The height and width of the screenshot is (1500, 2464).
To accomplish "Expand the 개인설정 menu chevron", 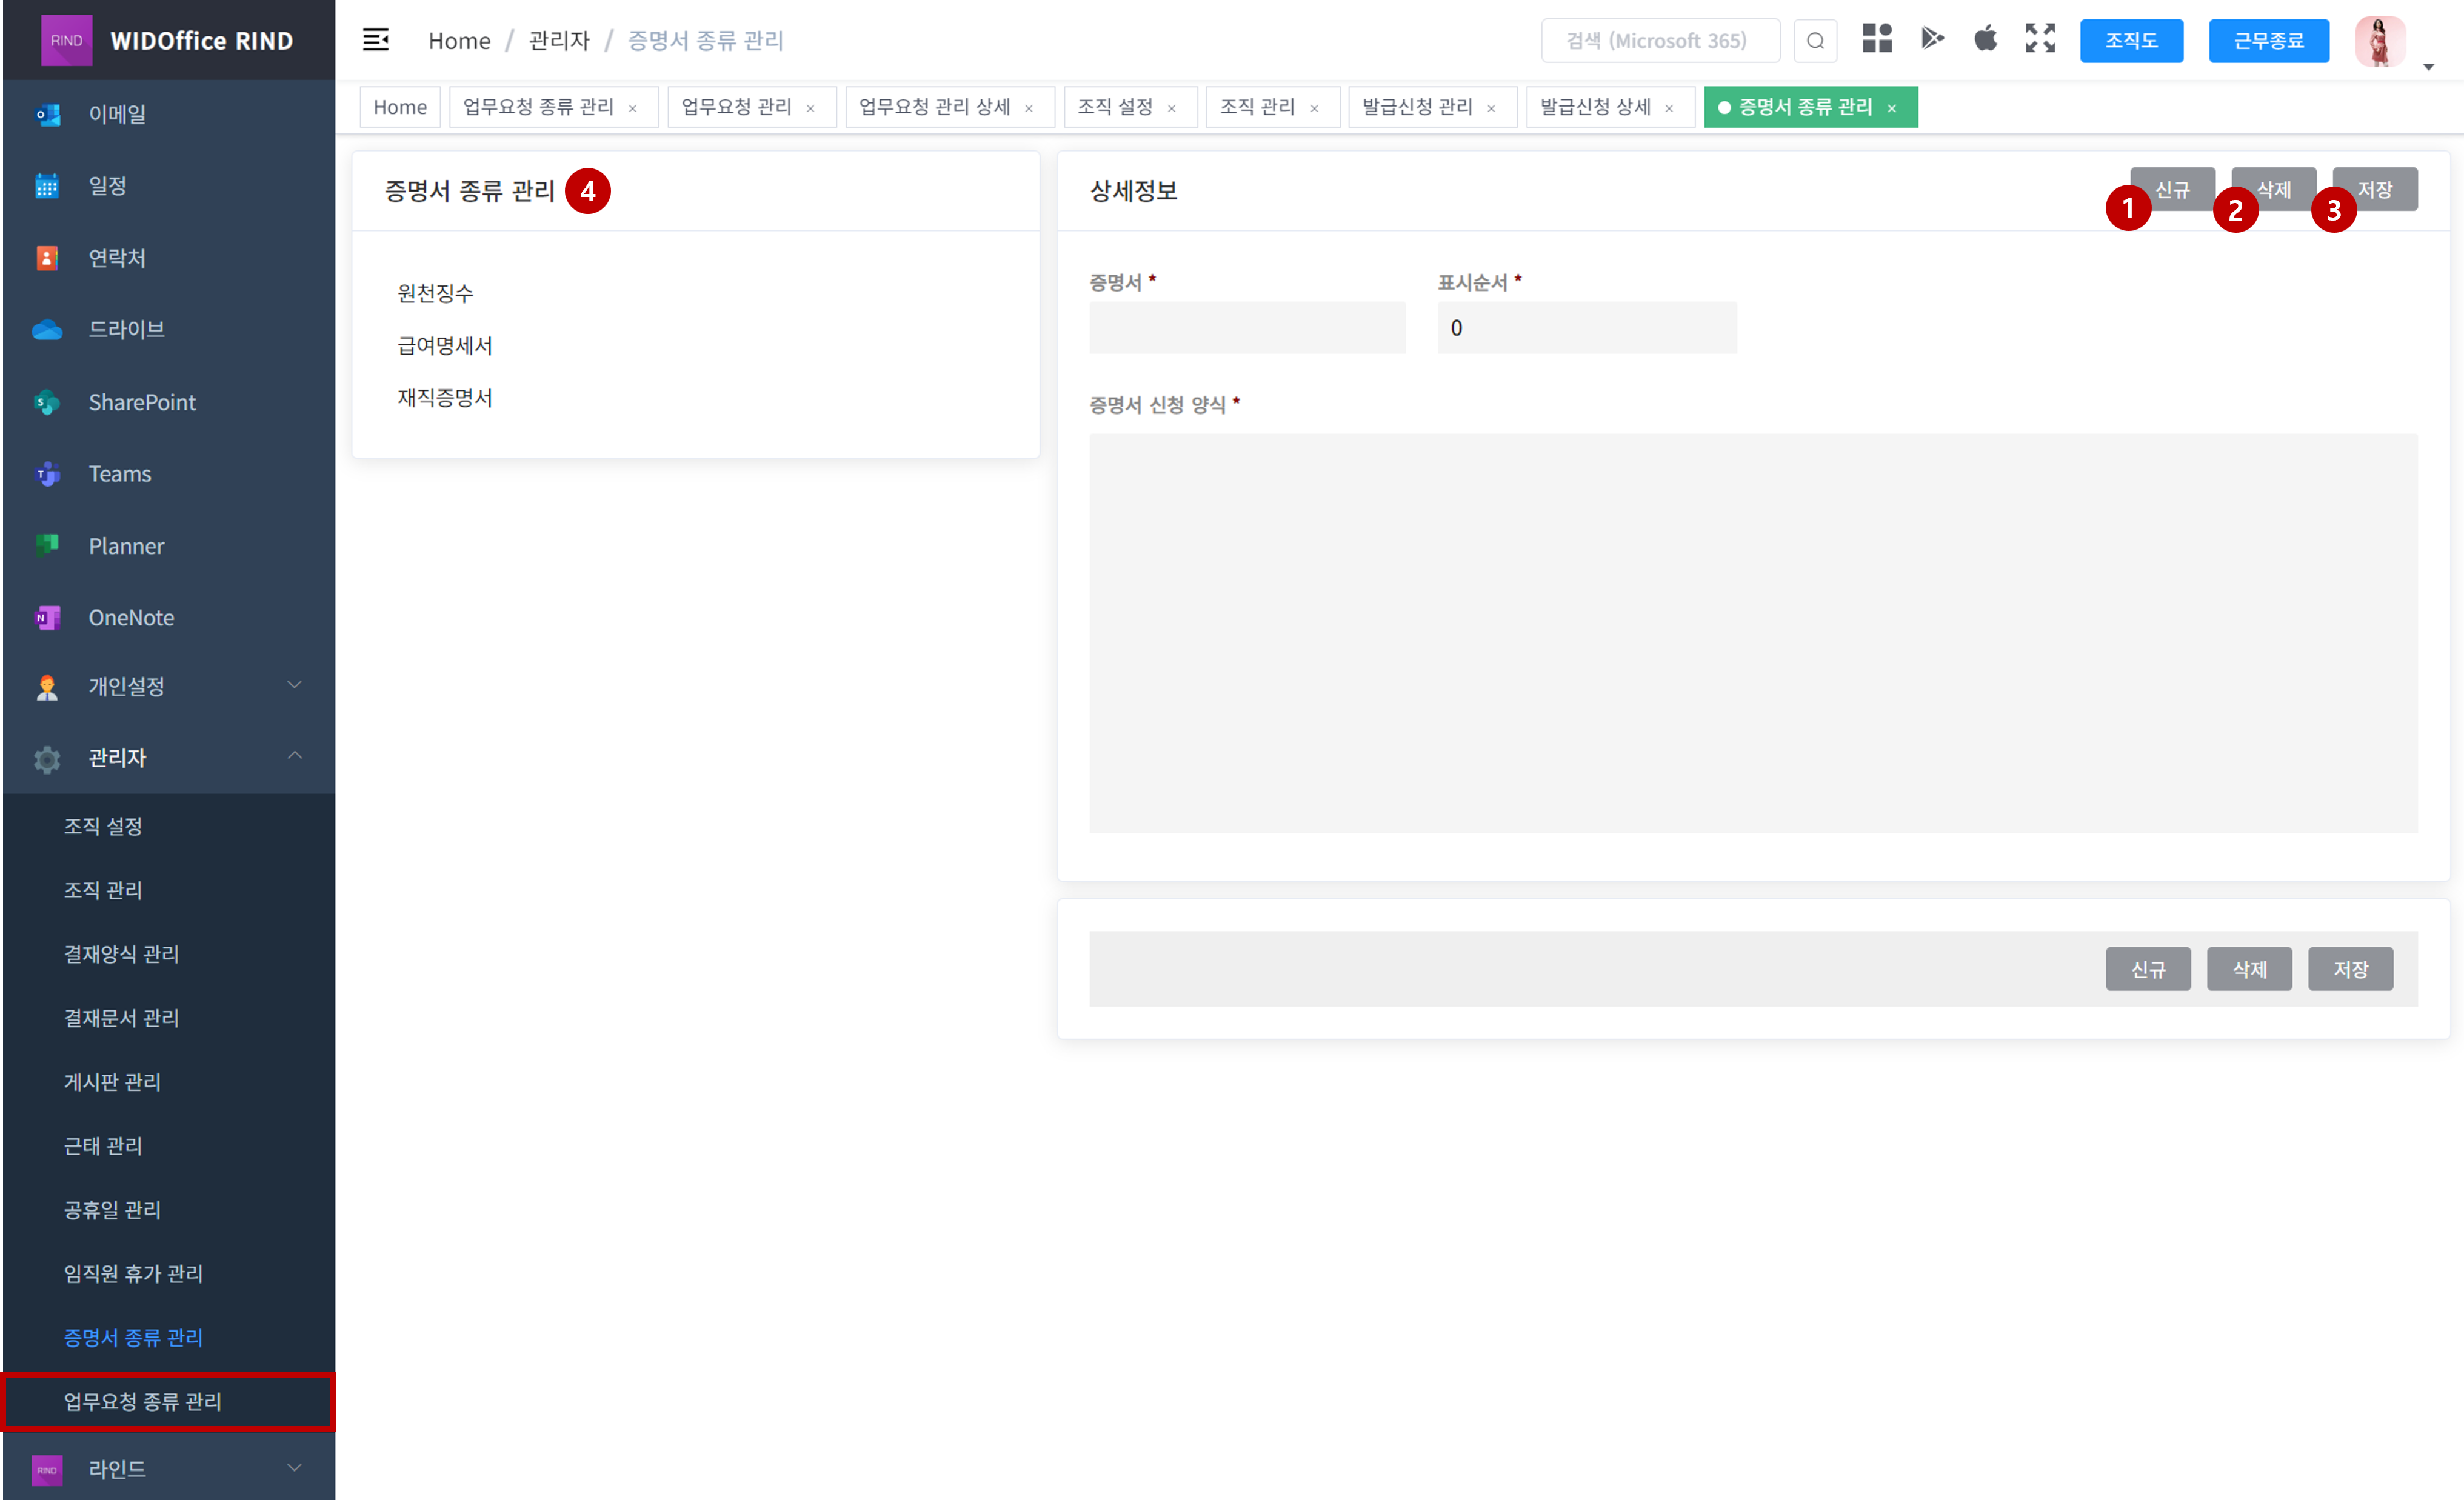I will tap(294, 685).
